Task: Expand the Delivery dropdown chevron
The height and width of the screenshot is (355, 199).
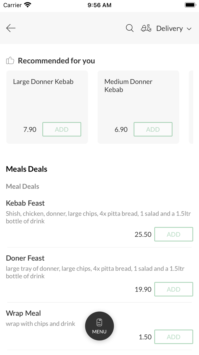Action: click(189, 29)
